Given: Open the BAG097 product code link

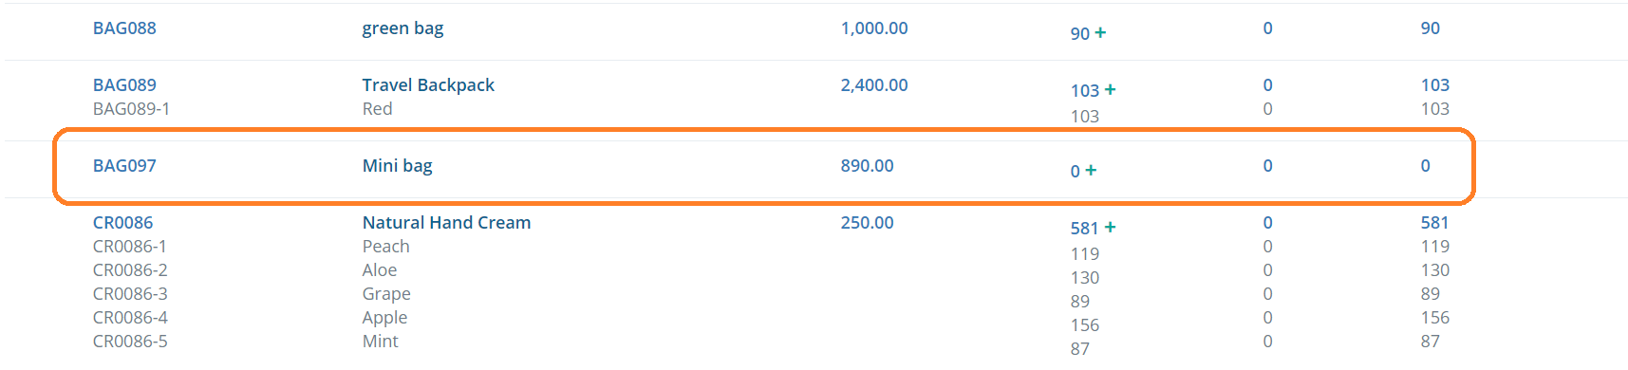Looking at the screenshot, I should (124, 166).
